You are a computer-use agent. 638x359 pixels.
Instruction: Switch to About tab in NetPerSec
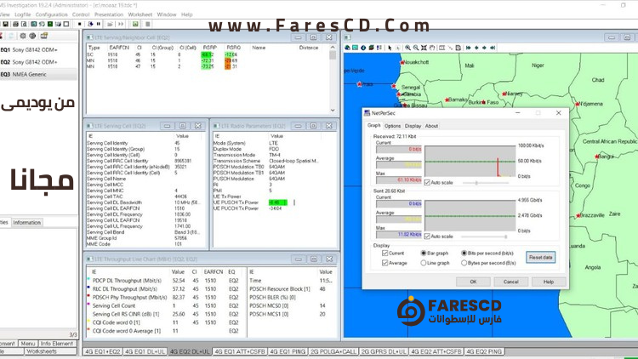click(x=431, y=126)
